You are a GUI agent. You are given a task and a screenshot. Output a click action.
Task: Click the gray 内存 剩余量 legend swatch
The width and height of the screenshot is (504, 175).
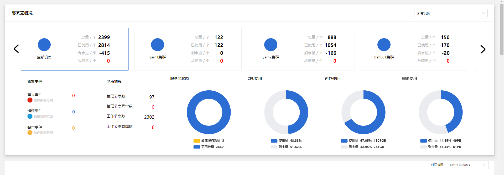(x=344, y=147)
